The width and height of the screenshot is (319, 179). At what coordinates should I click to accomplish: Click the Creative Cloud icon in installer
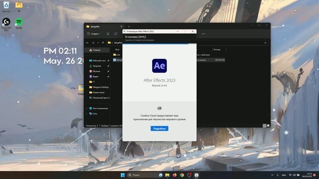(159, 108)
